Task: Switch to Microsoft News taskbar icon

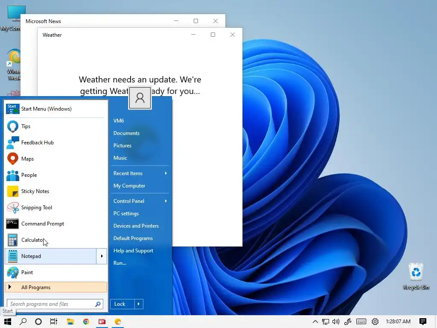Action: pyautogui.click(x=102, y=322)
